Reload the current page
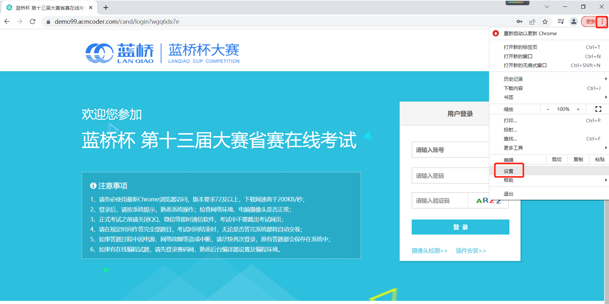Screen dimensions: 609x304 (33, 22)
